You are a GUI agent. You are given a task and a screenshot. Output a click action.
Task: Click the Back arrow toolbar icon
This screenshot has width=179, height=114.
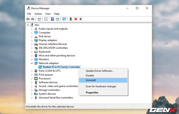tap(28, 19)
